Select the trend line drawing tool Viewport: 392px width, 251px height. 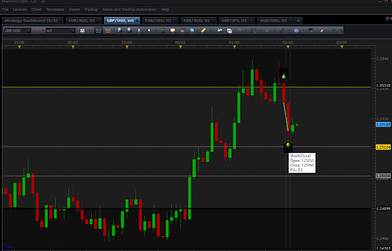282,30
